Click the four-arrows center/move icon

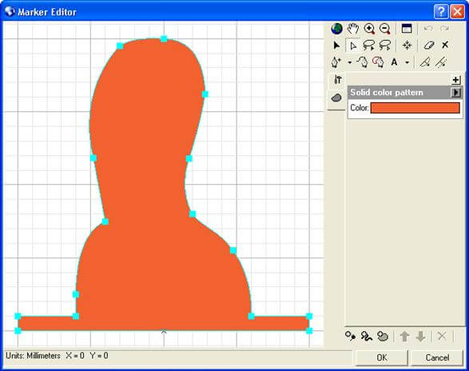[x=407, y=46]
